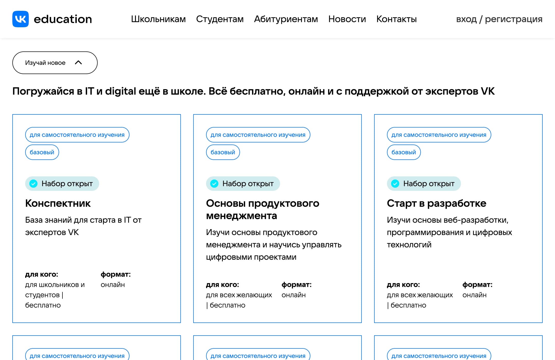Click вход / регистрация link
This screenshot has height=360, width=555.
coord(499,19)
